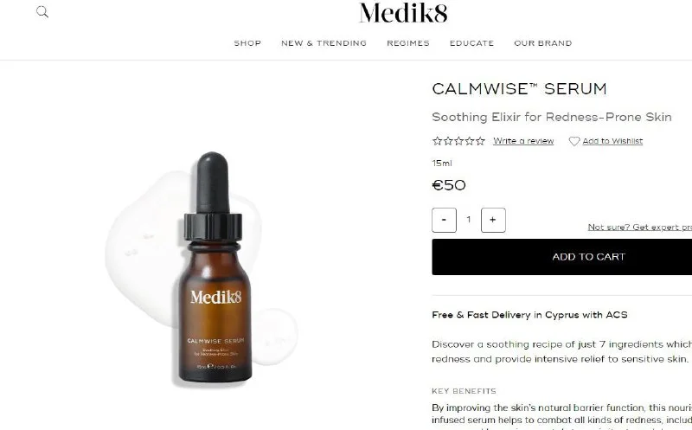
Task: Follow the Write a review link
Action: coord(523,141)
